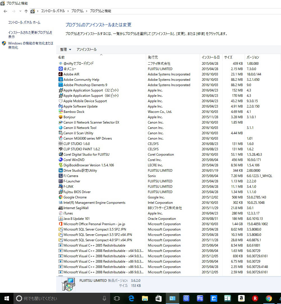Viewport: 281px width, 304px height.
Task: Open the 整理 dropdown menu
Action: tap(65, 50)
